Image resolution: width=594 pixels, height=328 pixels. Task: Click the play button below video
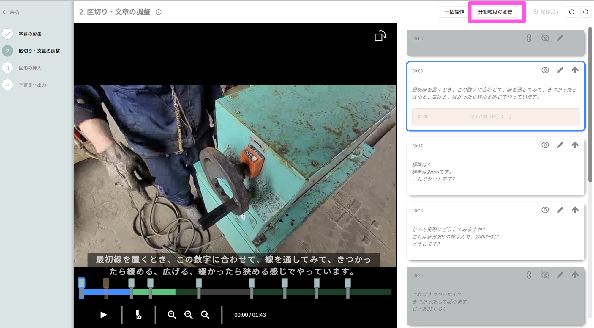103,315
